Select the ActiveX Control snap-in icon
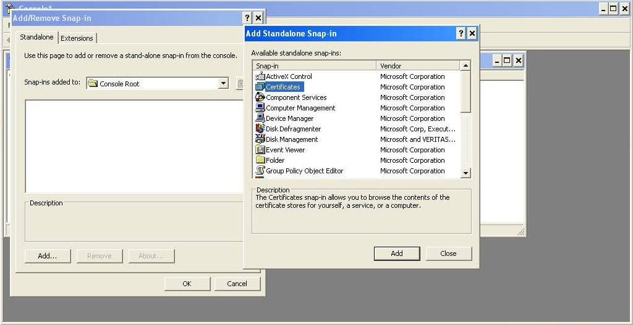The image size is (633, 325). pos(260,76)
